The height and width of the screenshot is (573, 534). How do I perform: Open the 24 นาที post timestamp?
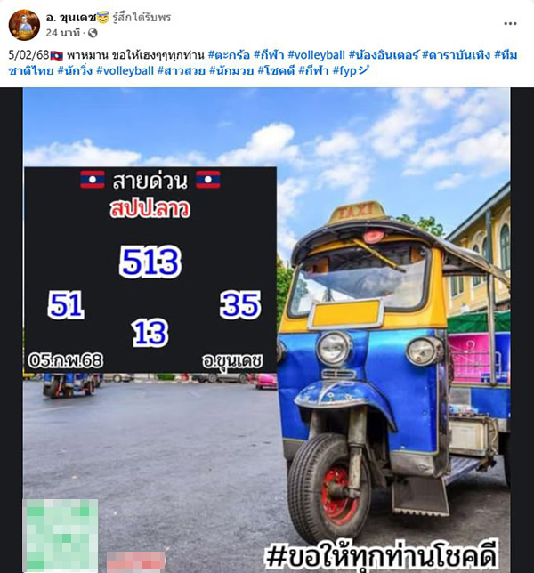[x=62, y=33]
